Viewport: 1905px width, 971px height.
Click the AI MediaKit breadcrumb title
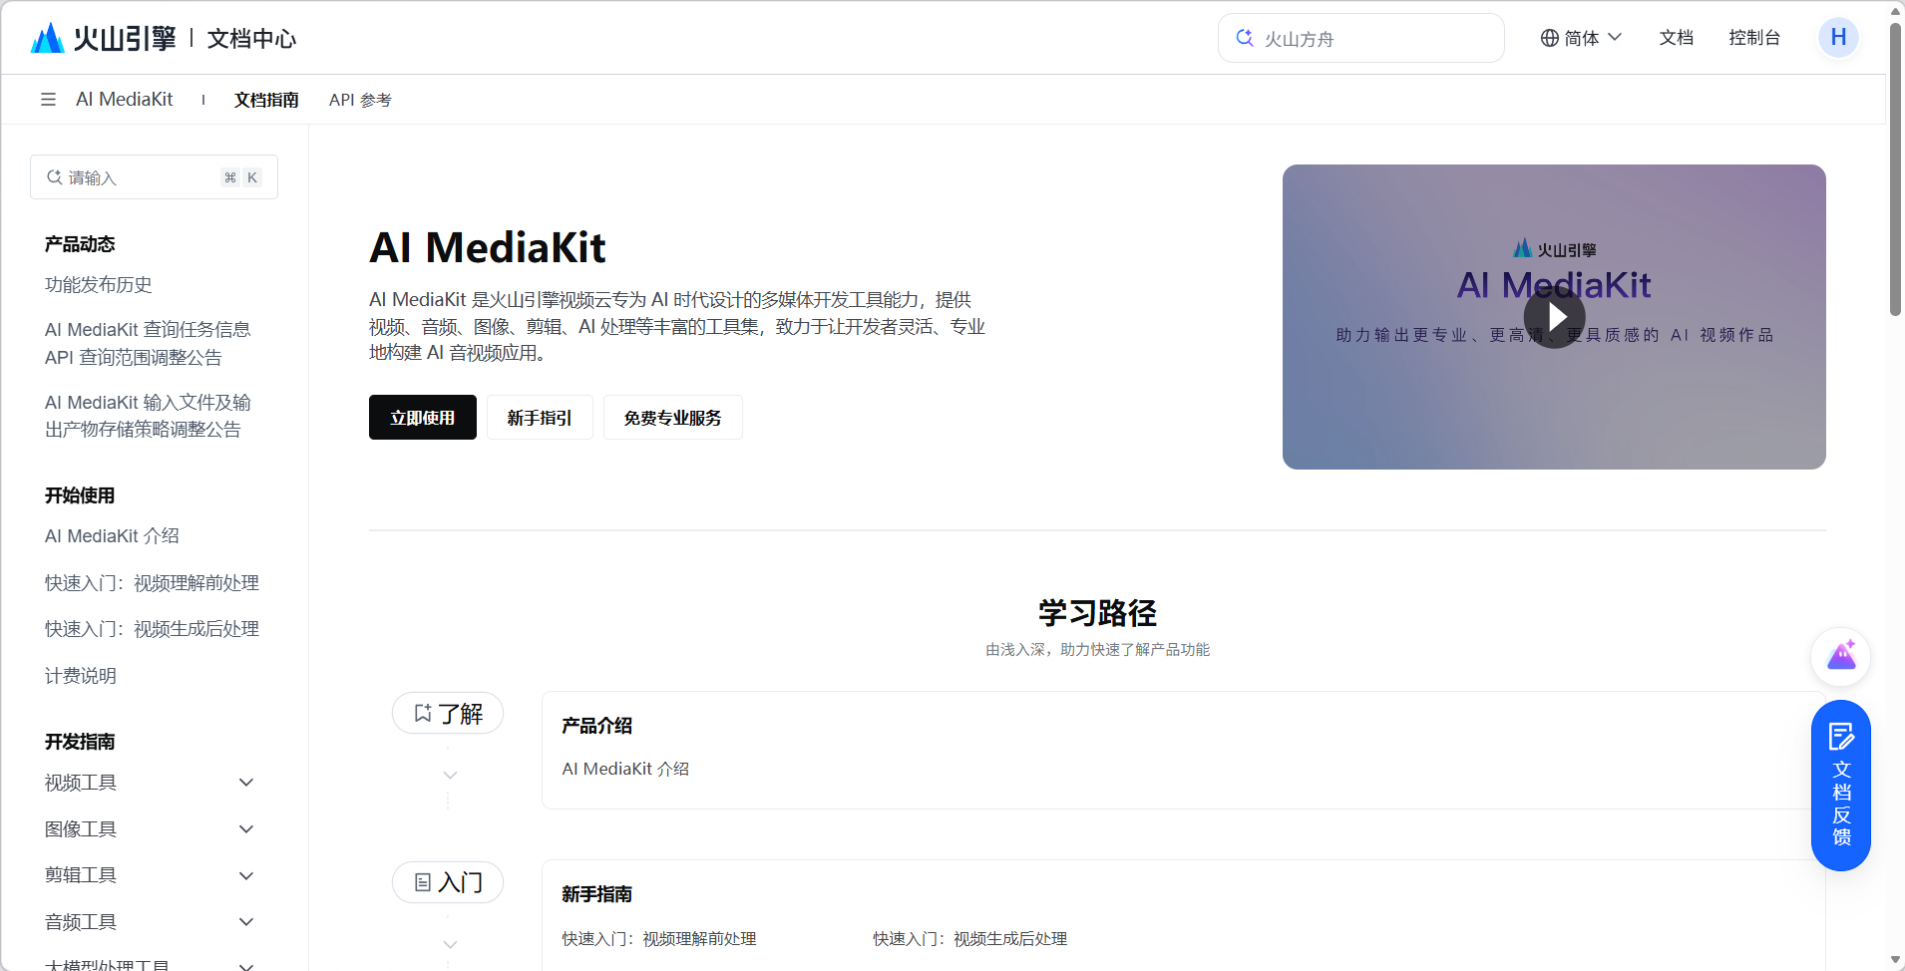pos(125,99)
